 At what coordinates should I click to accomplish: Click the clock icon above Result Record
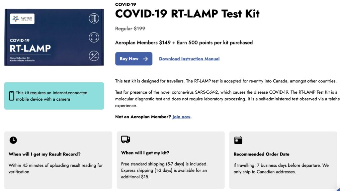13,140
